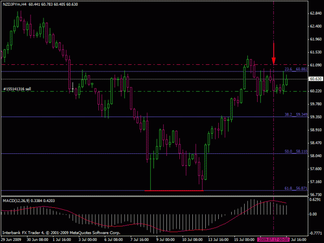Select the highlighted date 2009.07.17 00:00
Image resolution: width=324 pixels, height=243 pixels.
point(273,239)
